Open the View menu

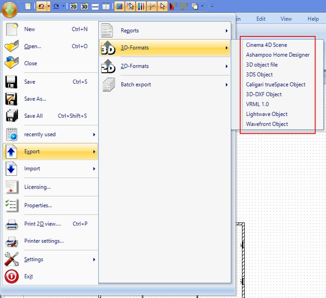(286, 19)
